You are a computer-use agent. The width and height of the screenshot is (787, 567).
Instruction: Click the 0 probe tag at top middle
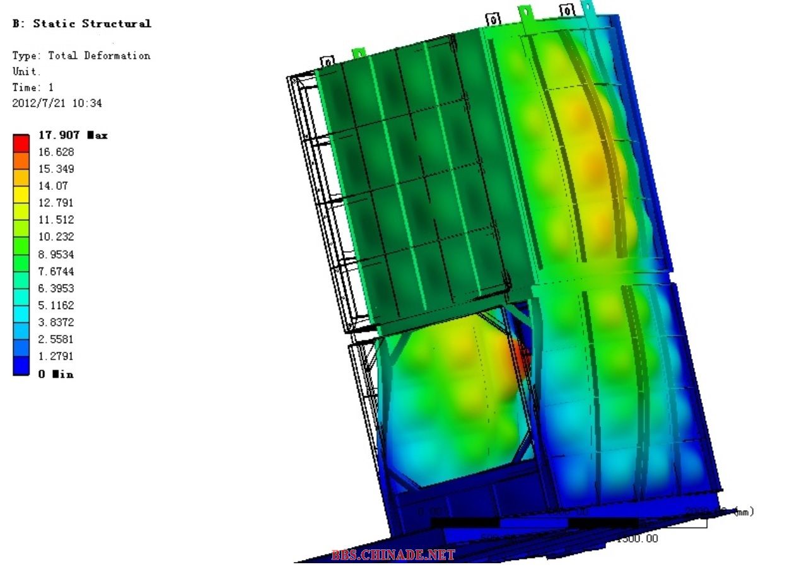(493, 20)
